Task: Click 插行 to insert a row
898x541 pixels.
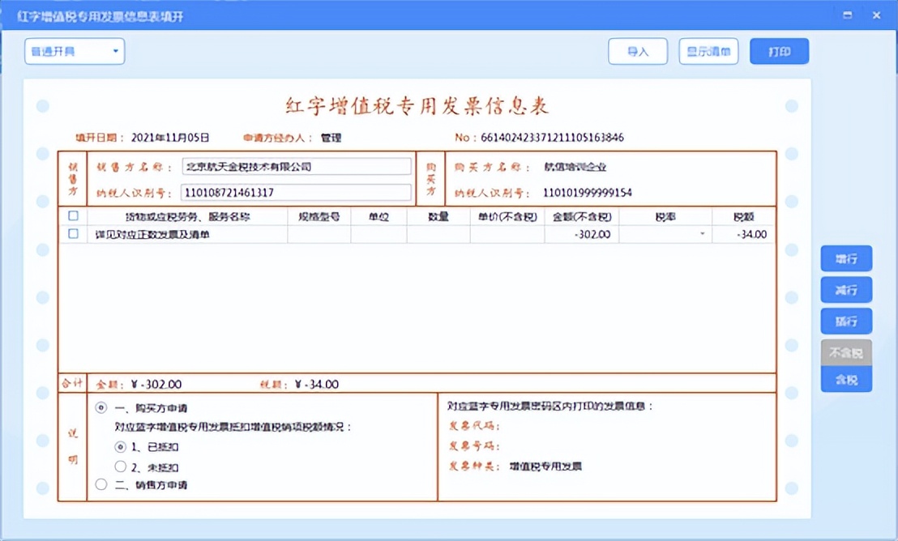Action: point(846,321)
